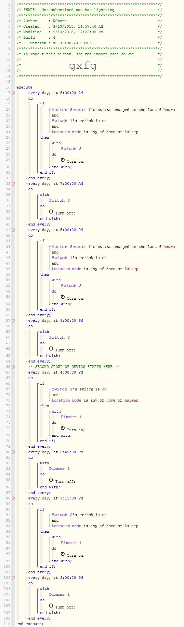Click the power icon on line 76 Turn on
Screen dimensions: 184x627
tap(63, 429)
